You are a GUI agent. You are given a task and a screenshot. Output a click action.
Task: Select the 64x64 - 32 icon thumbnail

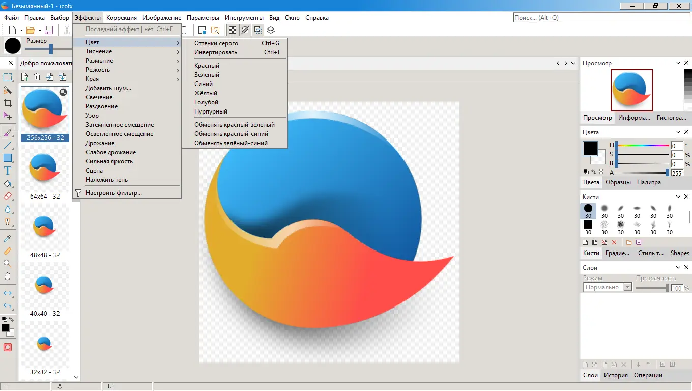pyautogui.click(x=45, y=173)
